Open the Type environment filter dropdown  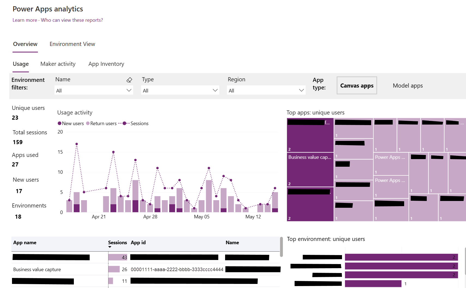(x=180, y=90)
